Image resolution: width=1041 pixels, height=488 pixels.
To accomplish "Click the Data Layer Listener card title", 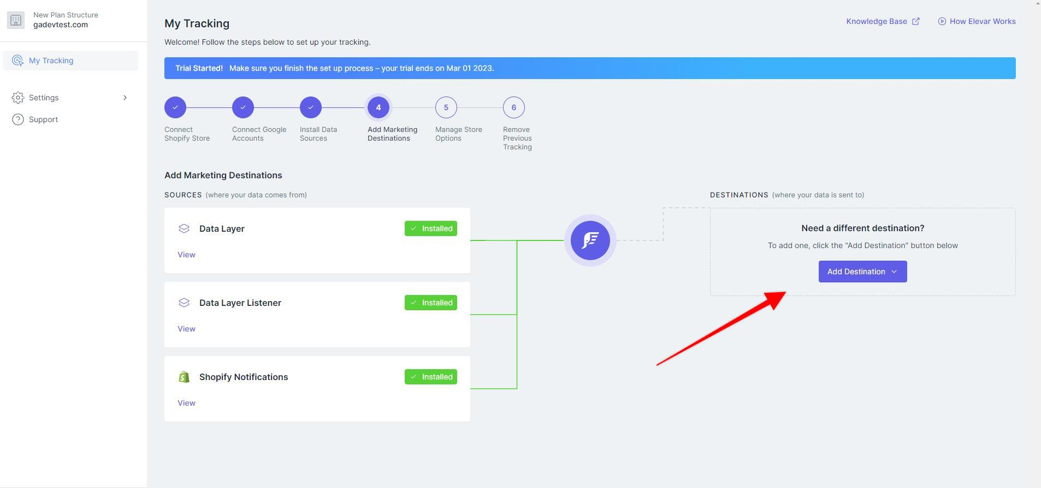I will point(240,303).
